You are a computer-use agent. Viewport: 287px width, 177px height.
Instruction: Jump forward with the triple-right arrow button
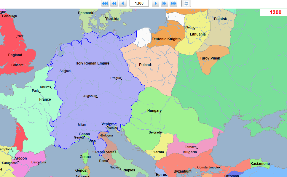(x=173, y=4)
